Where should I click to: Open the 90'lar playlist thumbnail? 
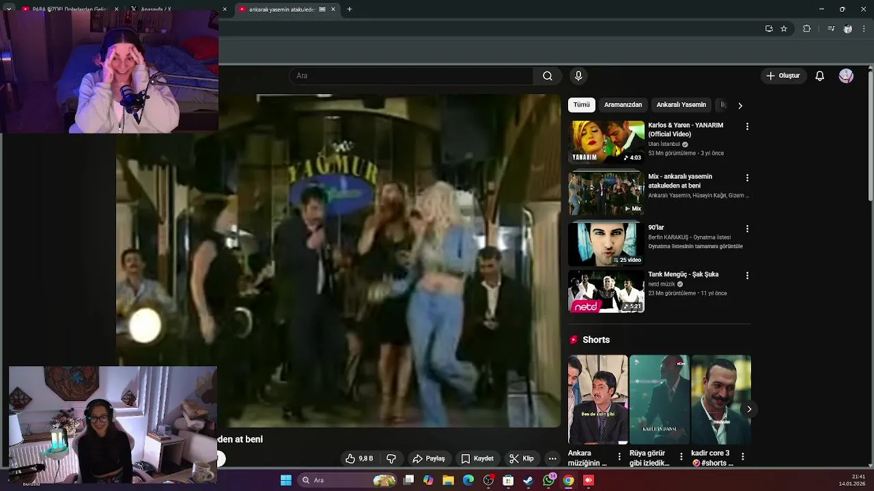tap(606, 244)
